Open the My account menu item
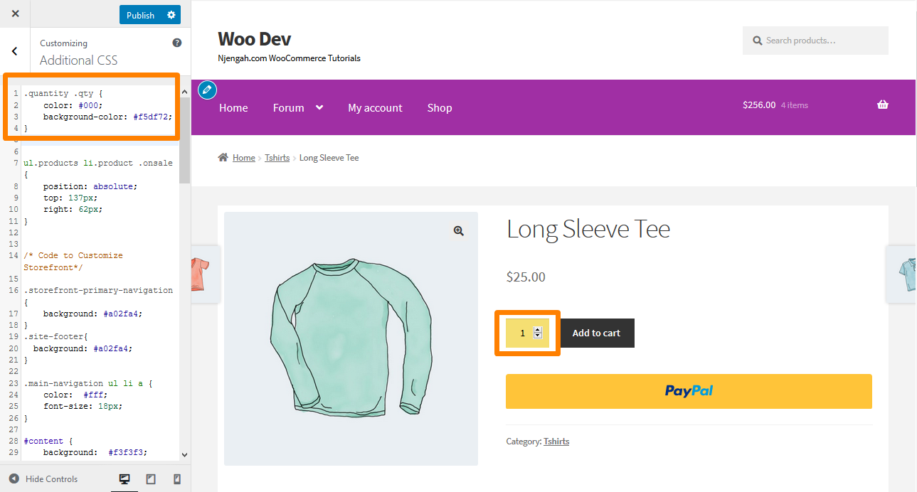 coord(375,108)
